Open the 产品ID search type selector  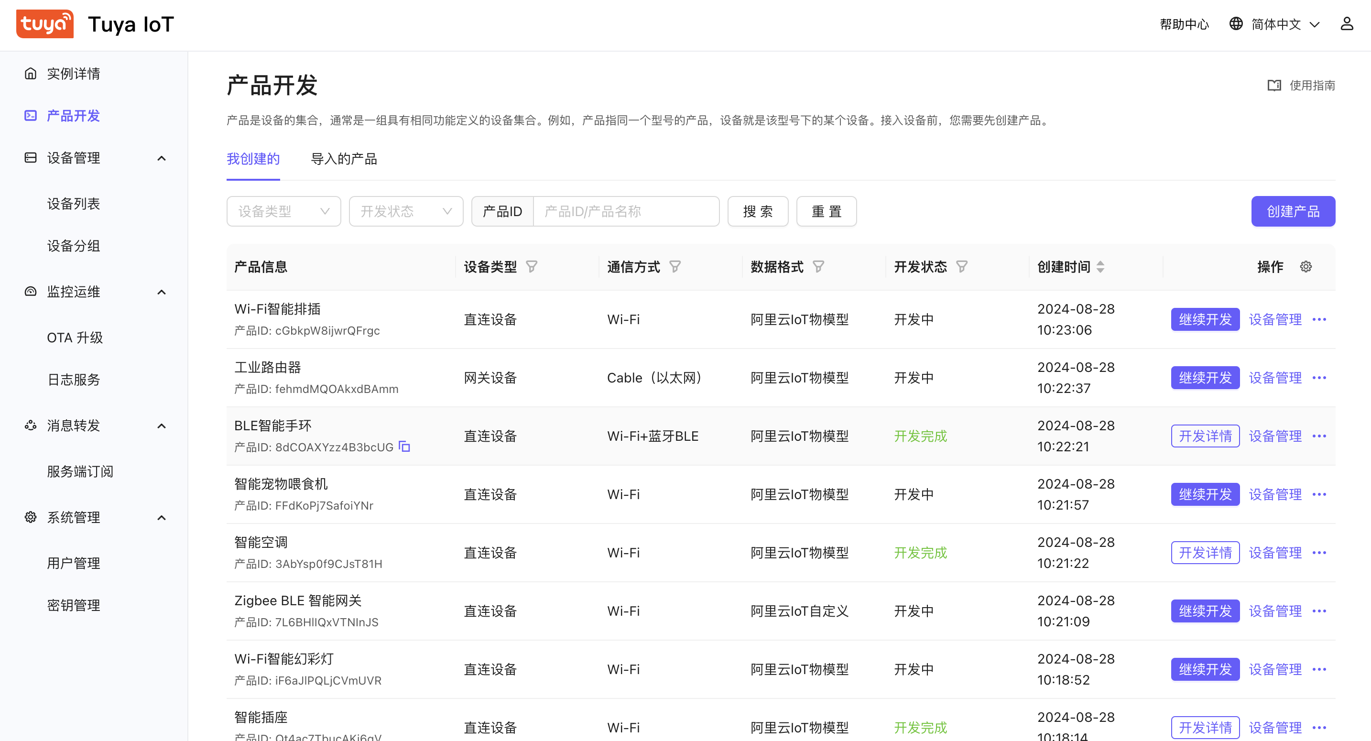[502, 211]
